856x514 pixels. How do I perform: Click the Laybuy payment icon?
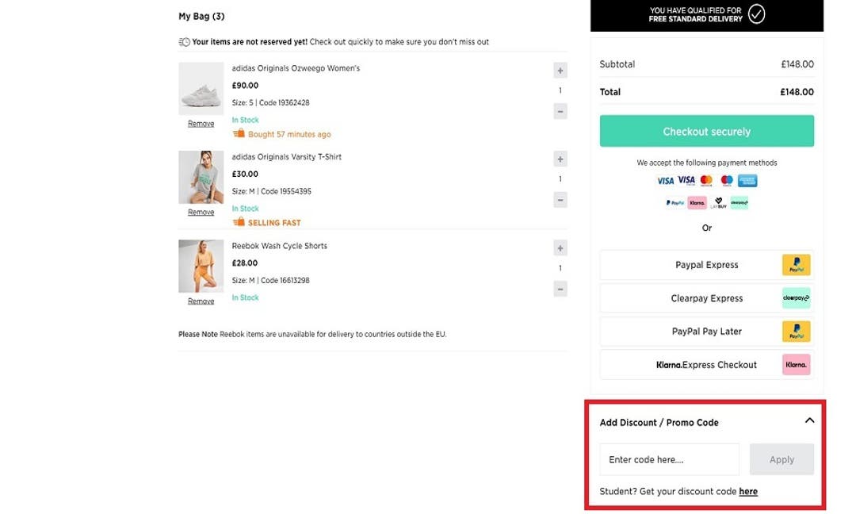(718, 202)
